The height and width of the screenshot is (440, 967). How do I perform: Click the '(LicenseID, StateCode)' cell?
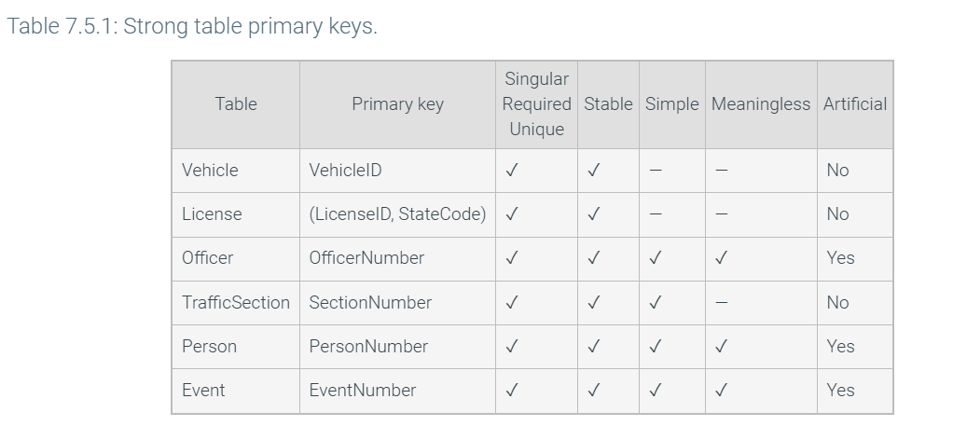(397, 214)
